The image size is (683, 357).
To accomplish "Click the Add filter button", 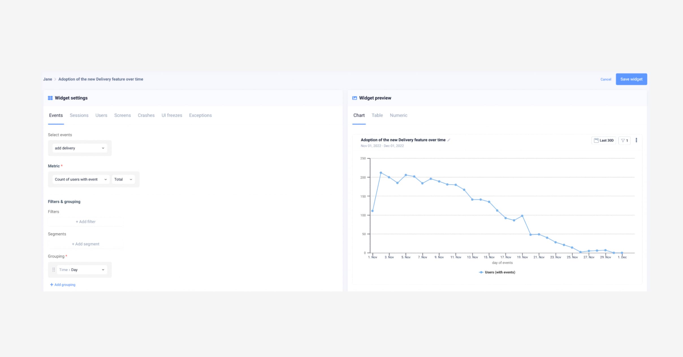I will 86,222.
